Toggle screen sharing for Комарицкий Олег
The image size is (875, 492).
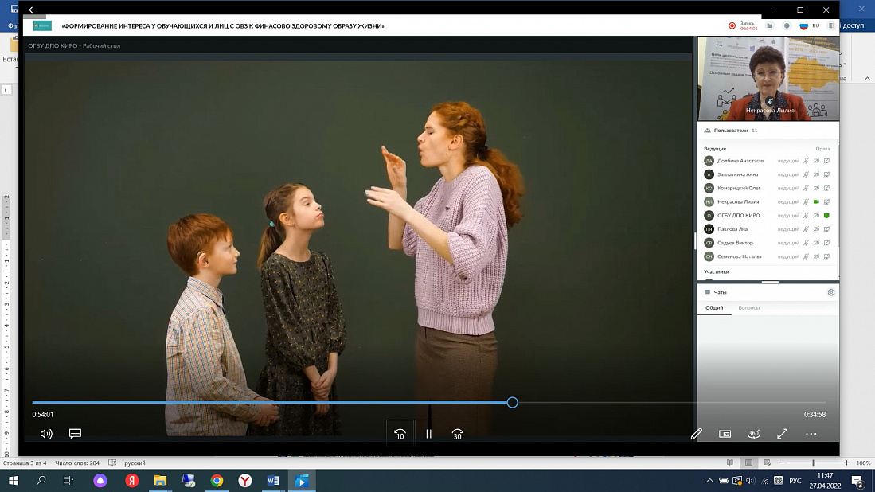tap(827, 188)
